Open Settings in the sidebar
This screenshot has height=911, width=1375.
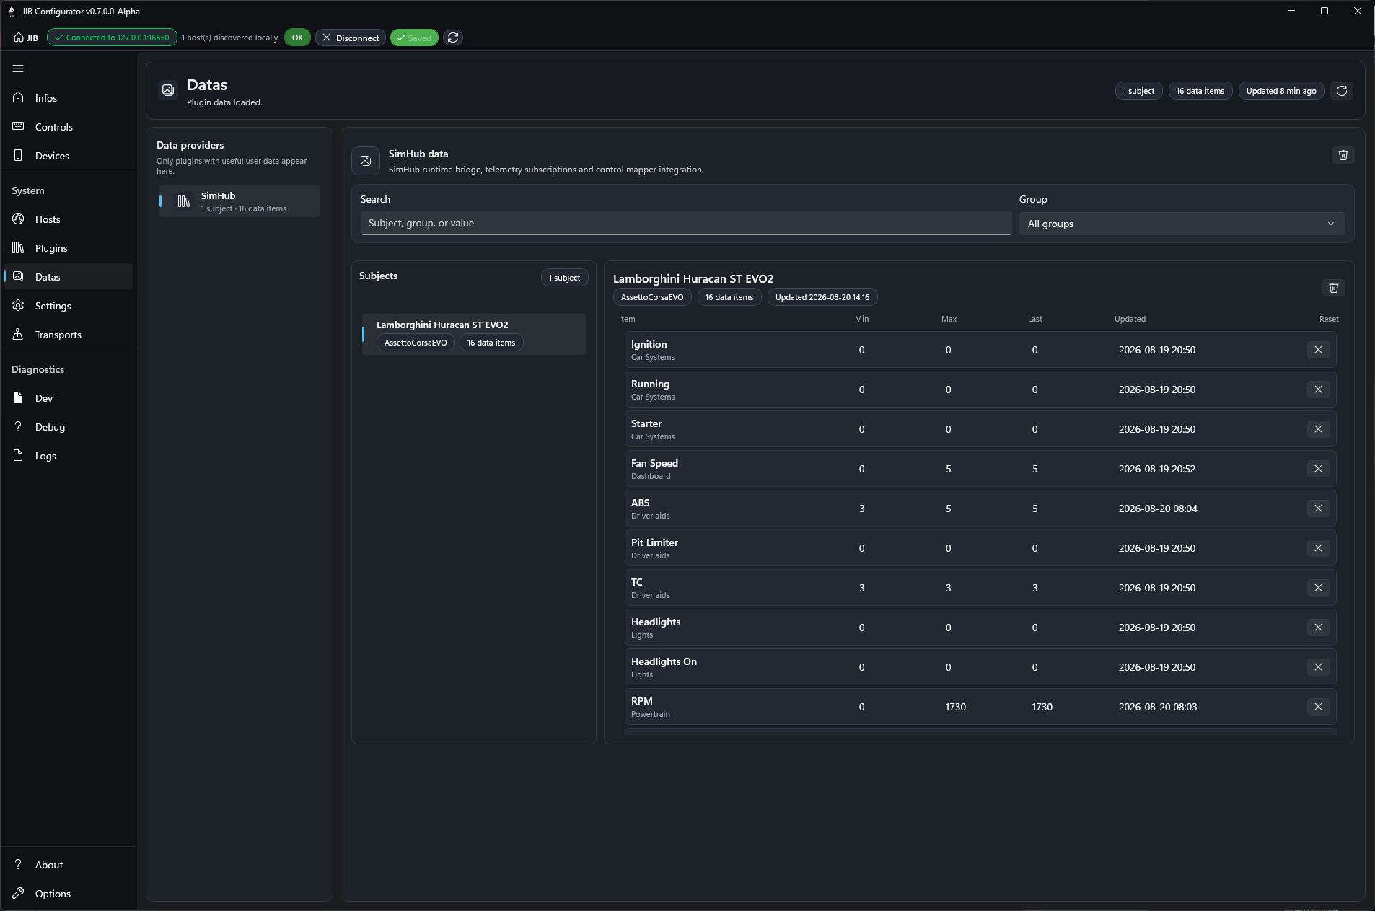click(x=69, y=306)
